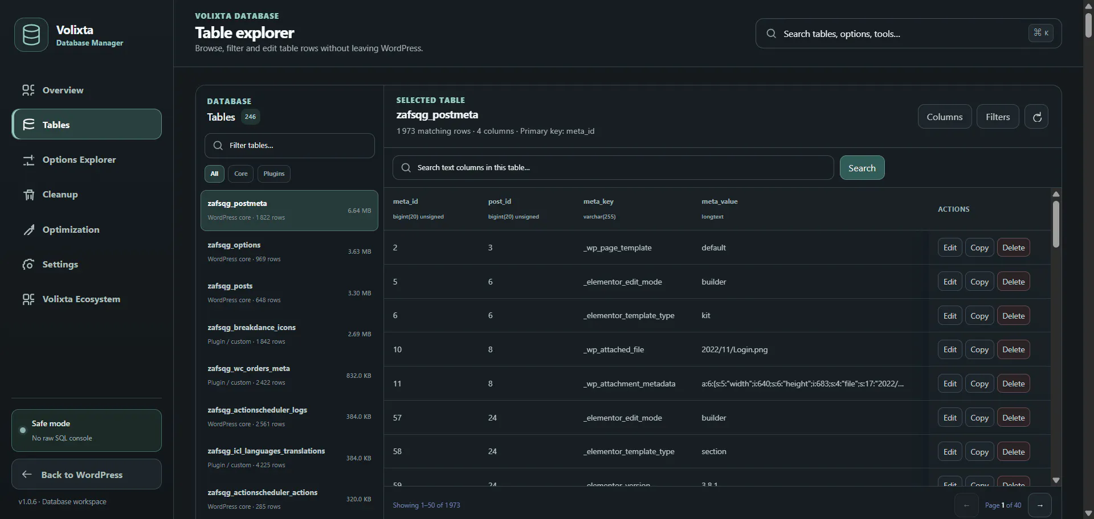Select the All tables filter tab
Screen dimensions: 1094x519
[x=214, y=174]
